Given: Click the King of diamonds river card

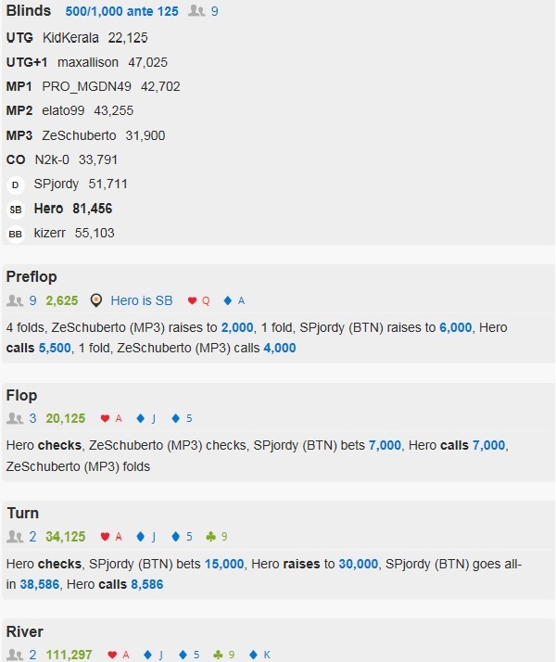Looking at the screenshot, I should 259,655.
